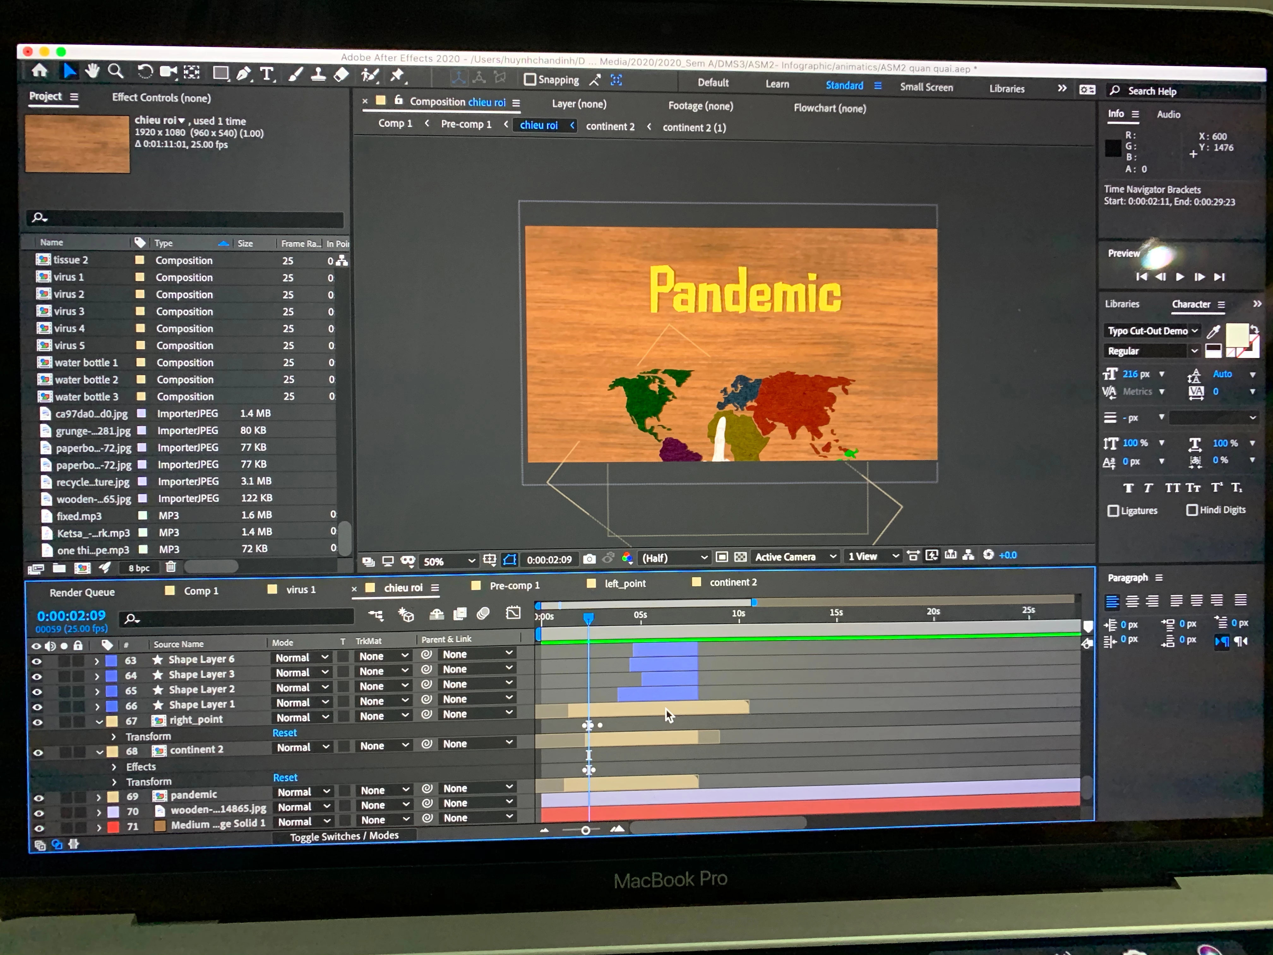Play the preview

1180,277
